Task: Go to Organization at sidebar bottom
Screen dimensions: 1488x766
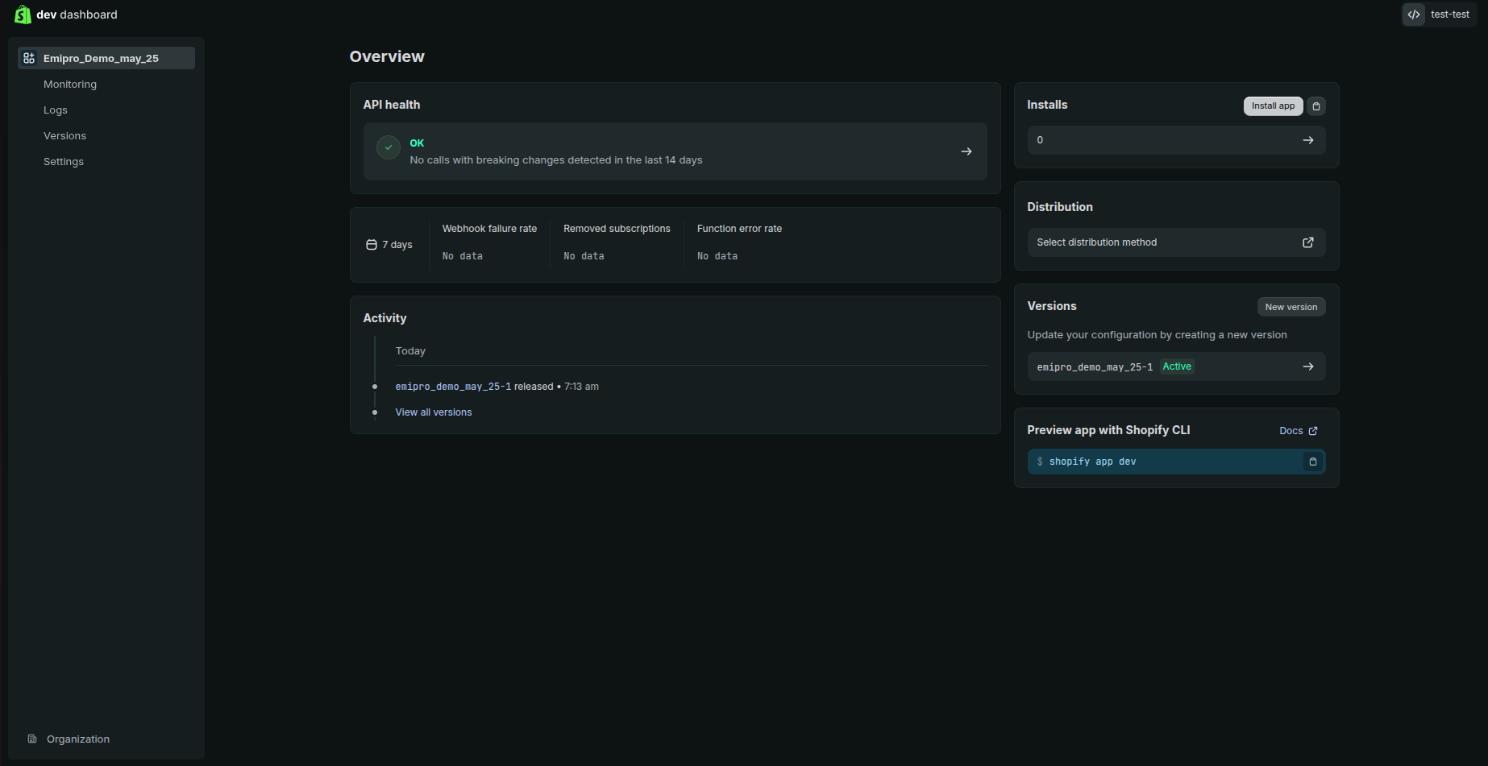Action: (x=78, y=739)
